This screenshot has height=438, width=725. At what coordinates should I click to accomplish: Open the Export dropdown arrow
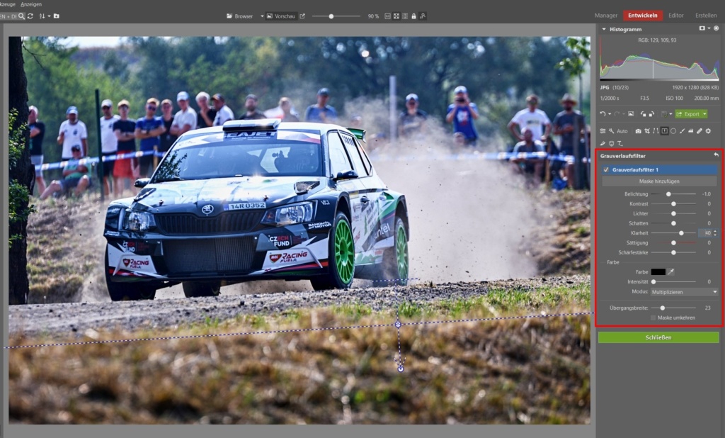click(704, 114)
